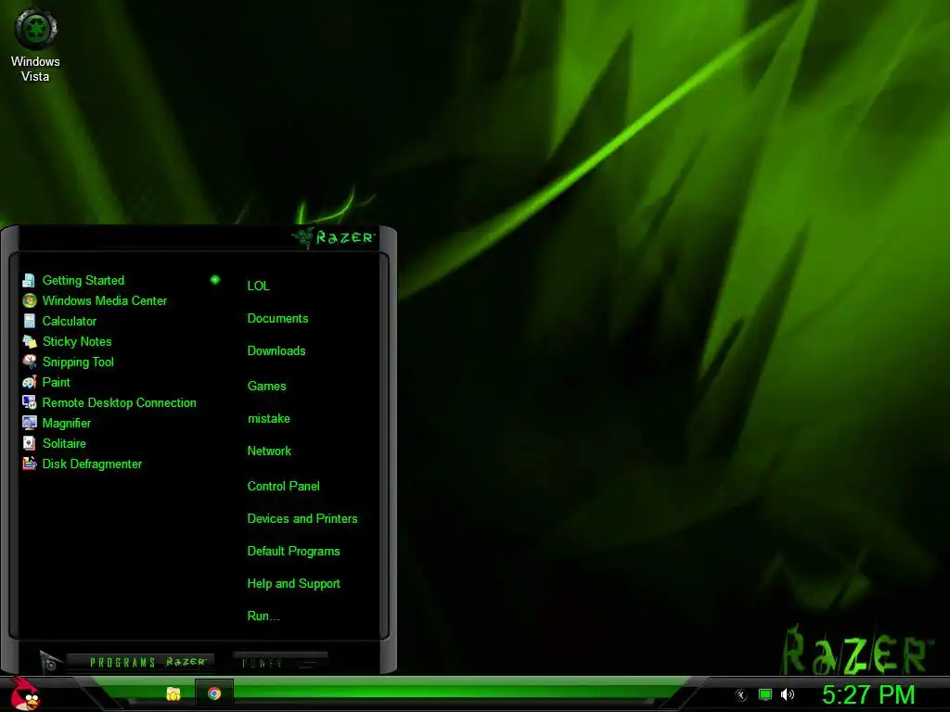
Task: Launch Getting Started text entry
Action: 83,280
